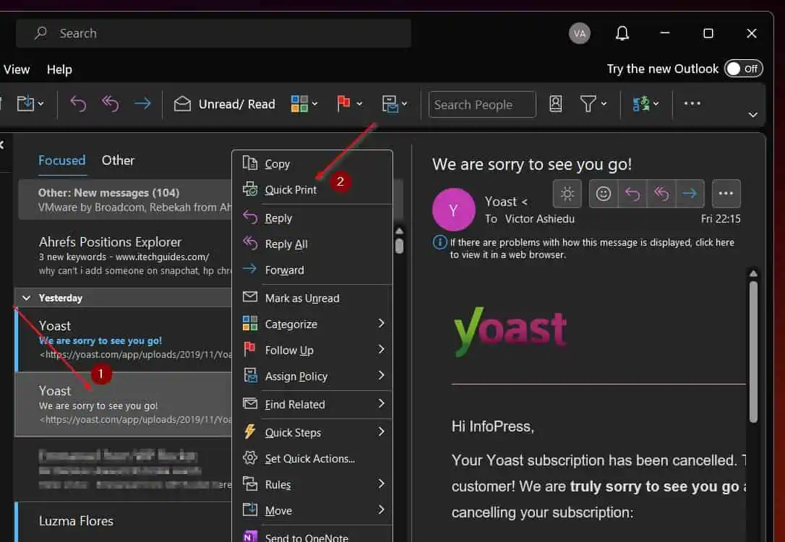Open reading pane more actions ellipsis
The height and width of the screenshot is (542, 785).
click(x=726, y=194)
